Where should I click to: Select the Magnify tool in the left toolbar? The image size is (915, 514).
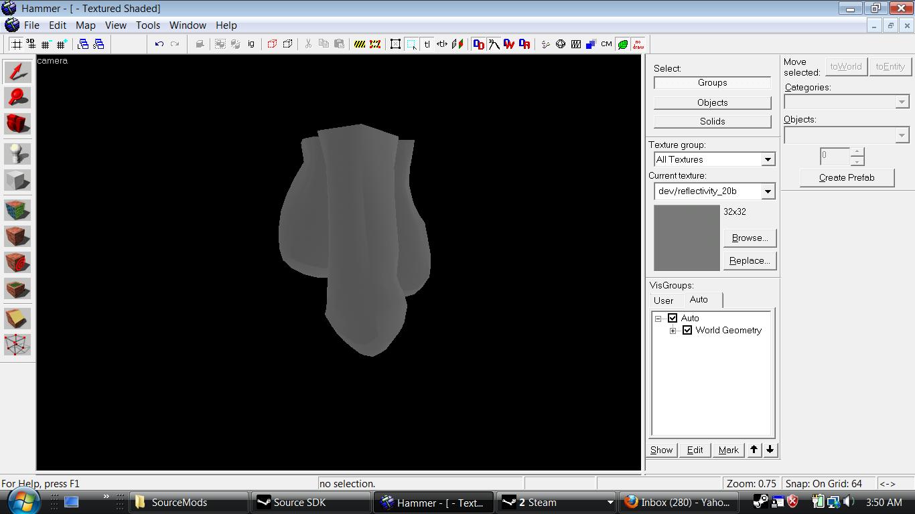click(17, 98)
